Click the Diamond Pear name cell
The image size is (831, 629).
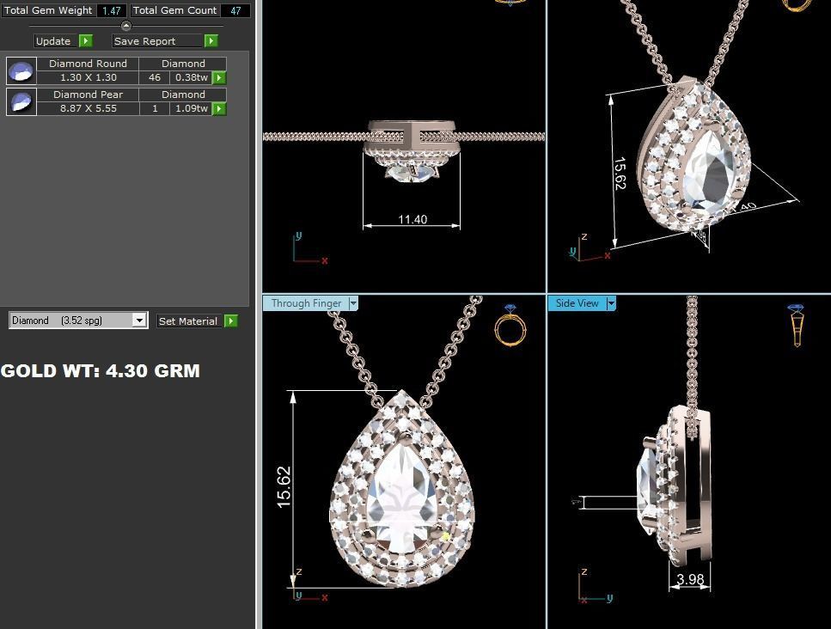pos(88,95)
